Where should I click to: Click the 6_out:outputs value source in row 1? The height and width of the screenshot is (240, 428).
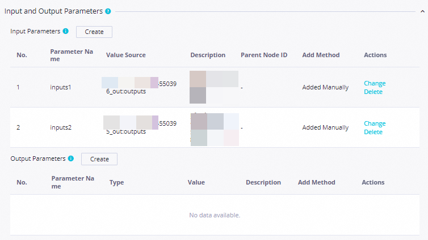126,91
